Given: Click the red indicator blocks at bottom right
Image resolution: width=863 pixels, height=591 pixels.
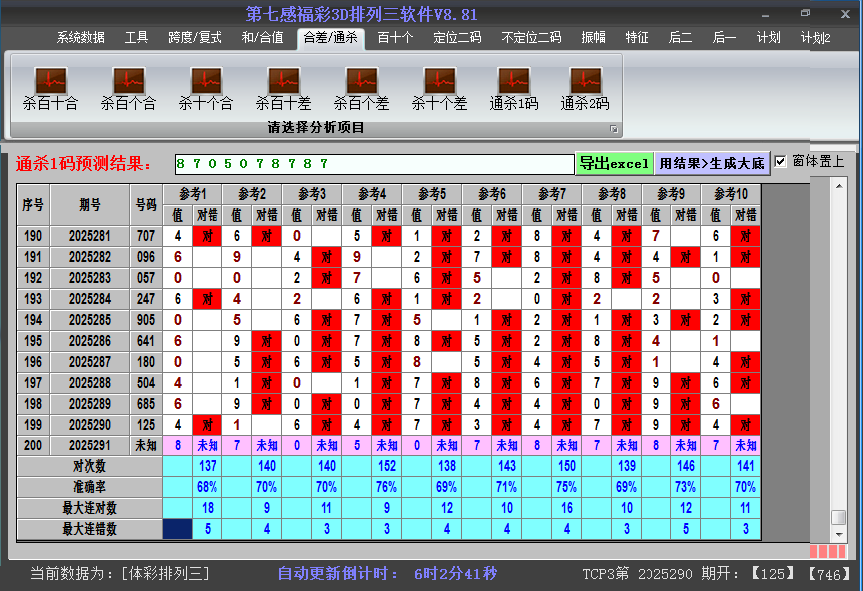Looking at the screenshot, I should (827, 551).
